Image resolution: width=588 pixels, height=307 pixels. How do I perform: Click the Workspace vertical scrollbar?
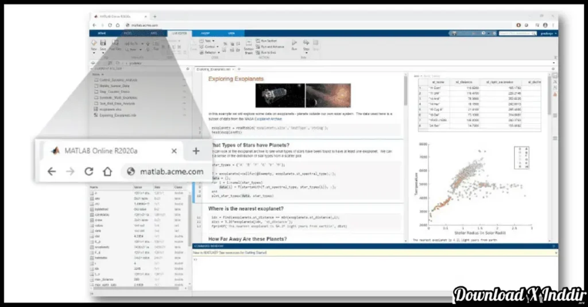[189, 221]
